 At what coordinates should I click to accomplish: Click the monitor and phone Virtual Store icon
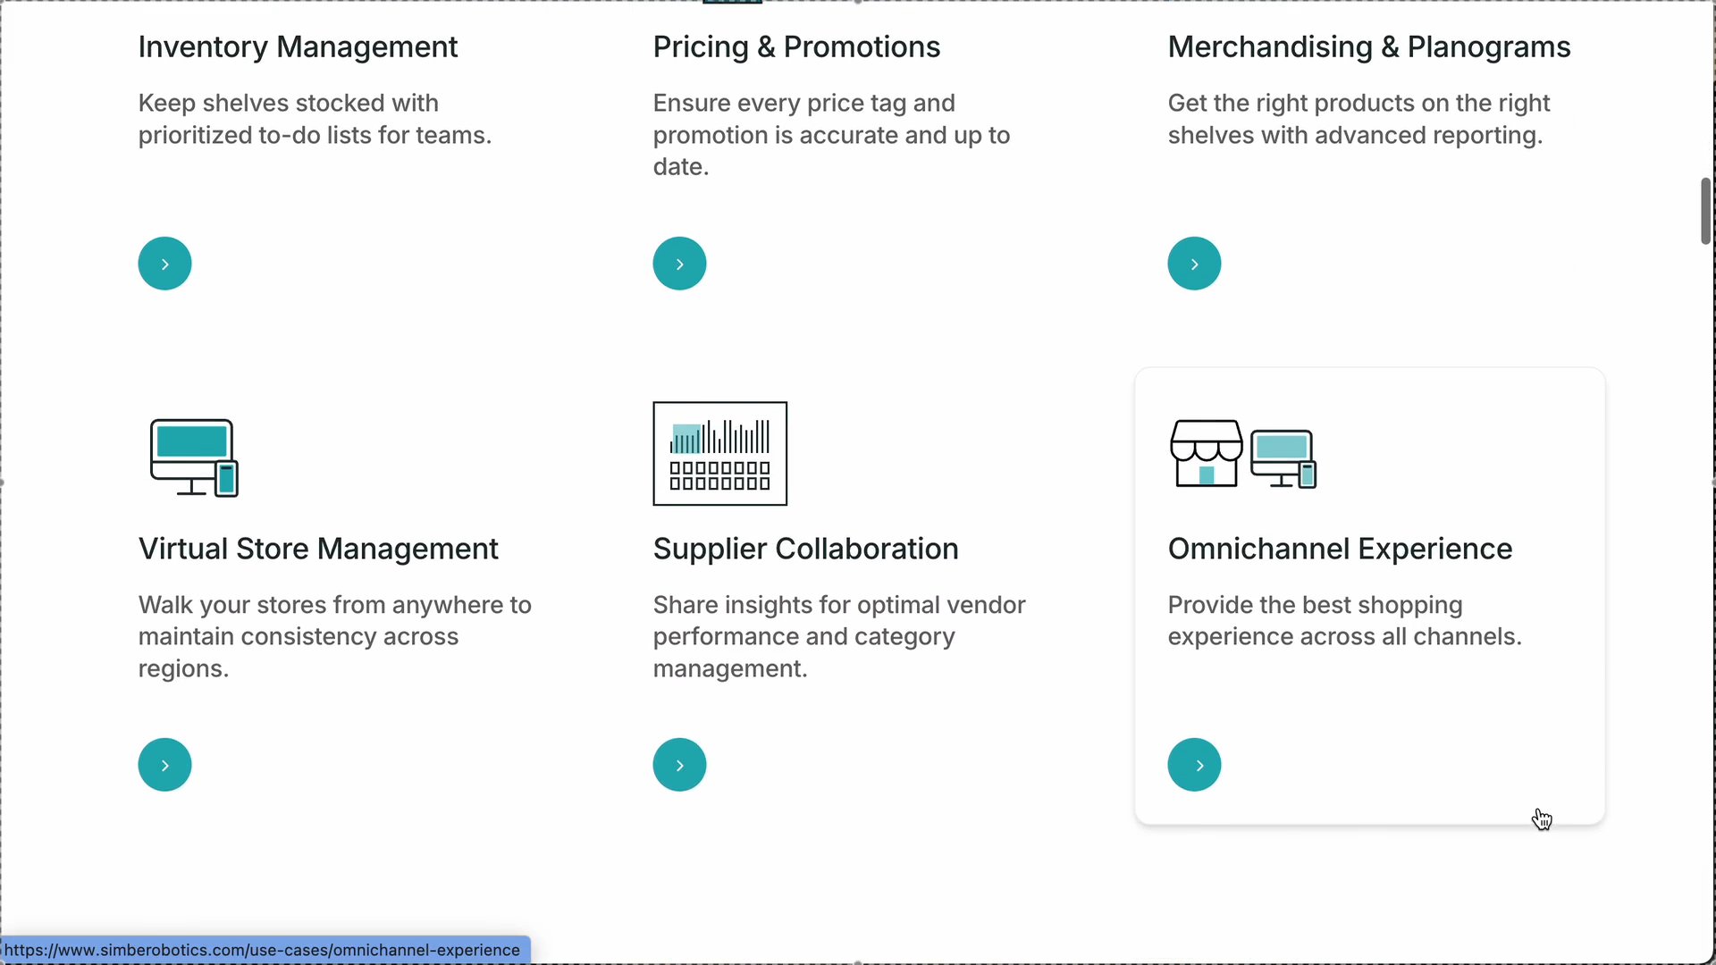coord(194,457)
